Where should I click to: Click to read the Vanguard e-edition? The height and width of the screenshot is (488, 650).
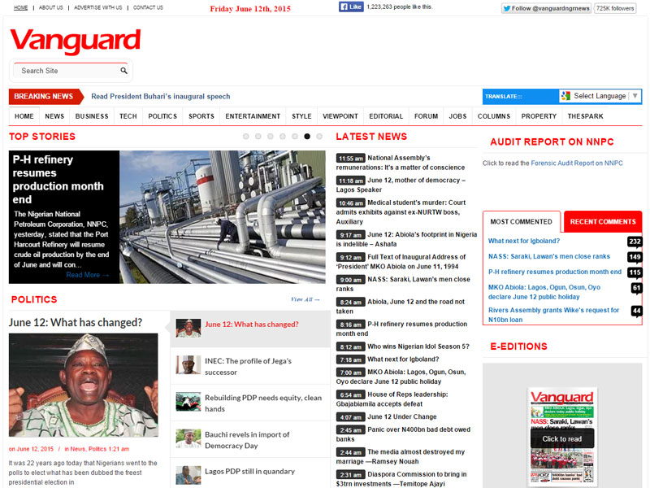562,438
